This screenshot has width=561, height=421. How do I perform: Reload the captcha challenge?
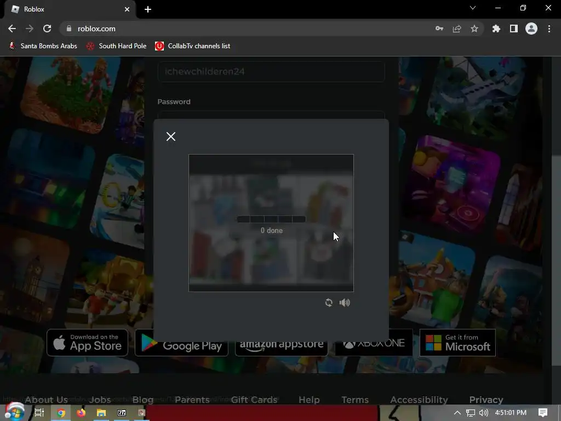coord(329,303)
